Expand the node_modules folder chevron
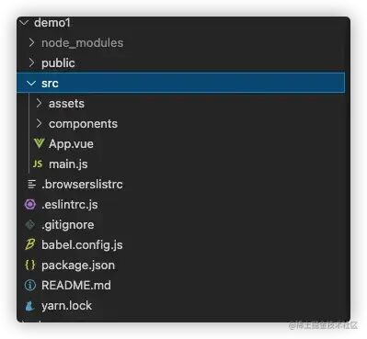 pos(31,42)
